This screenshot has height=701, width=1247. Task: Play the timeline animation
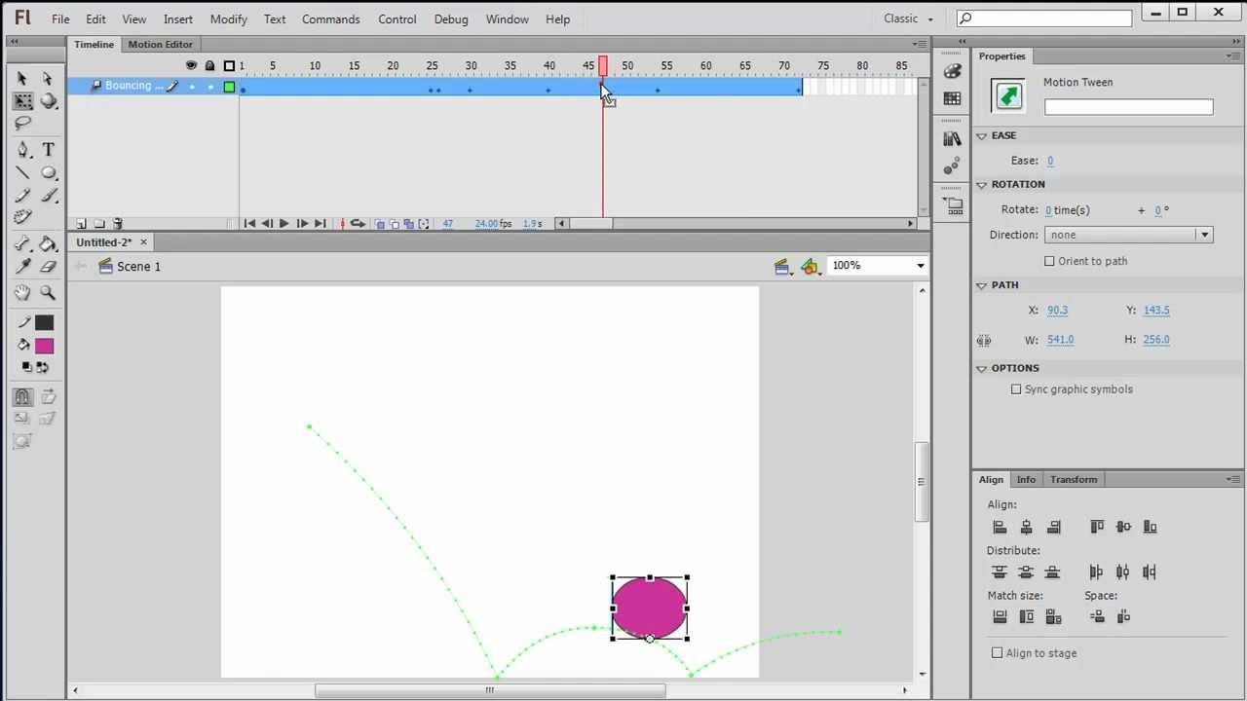point(283,224)
